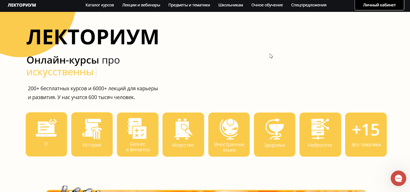View Спецпредложения menu item

309,5
